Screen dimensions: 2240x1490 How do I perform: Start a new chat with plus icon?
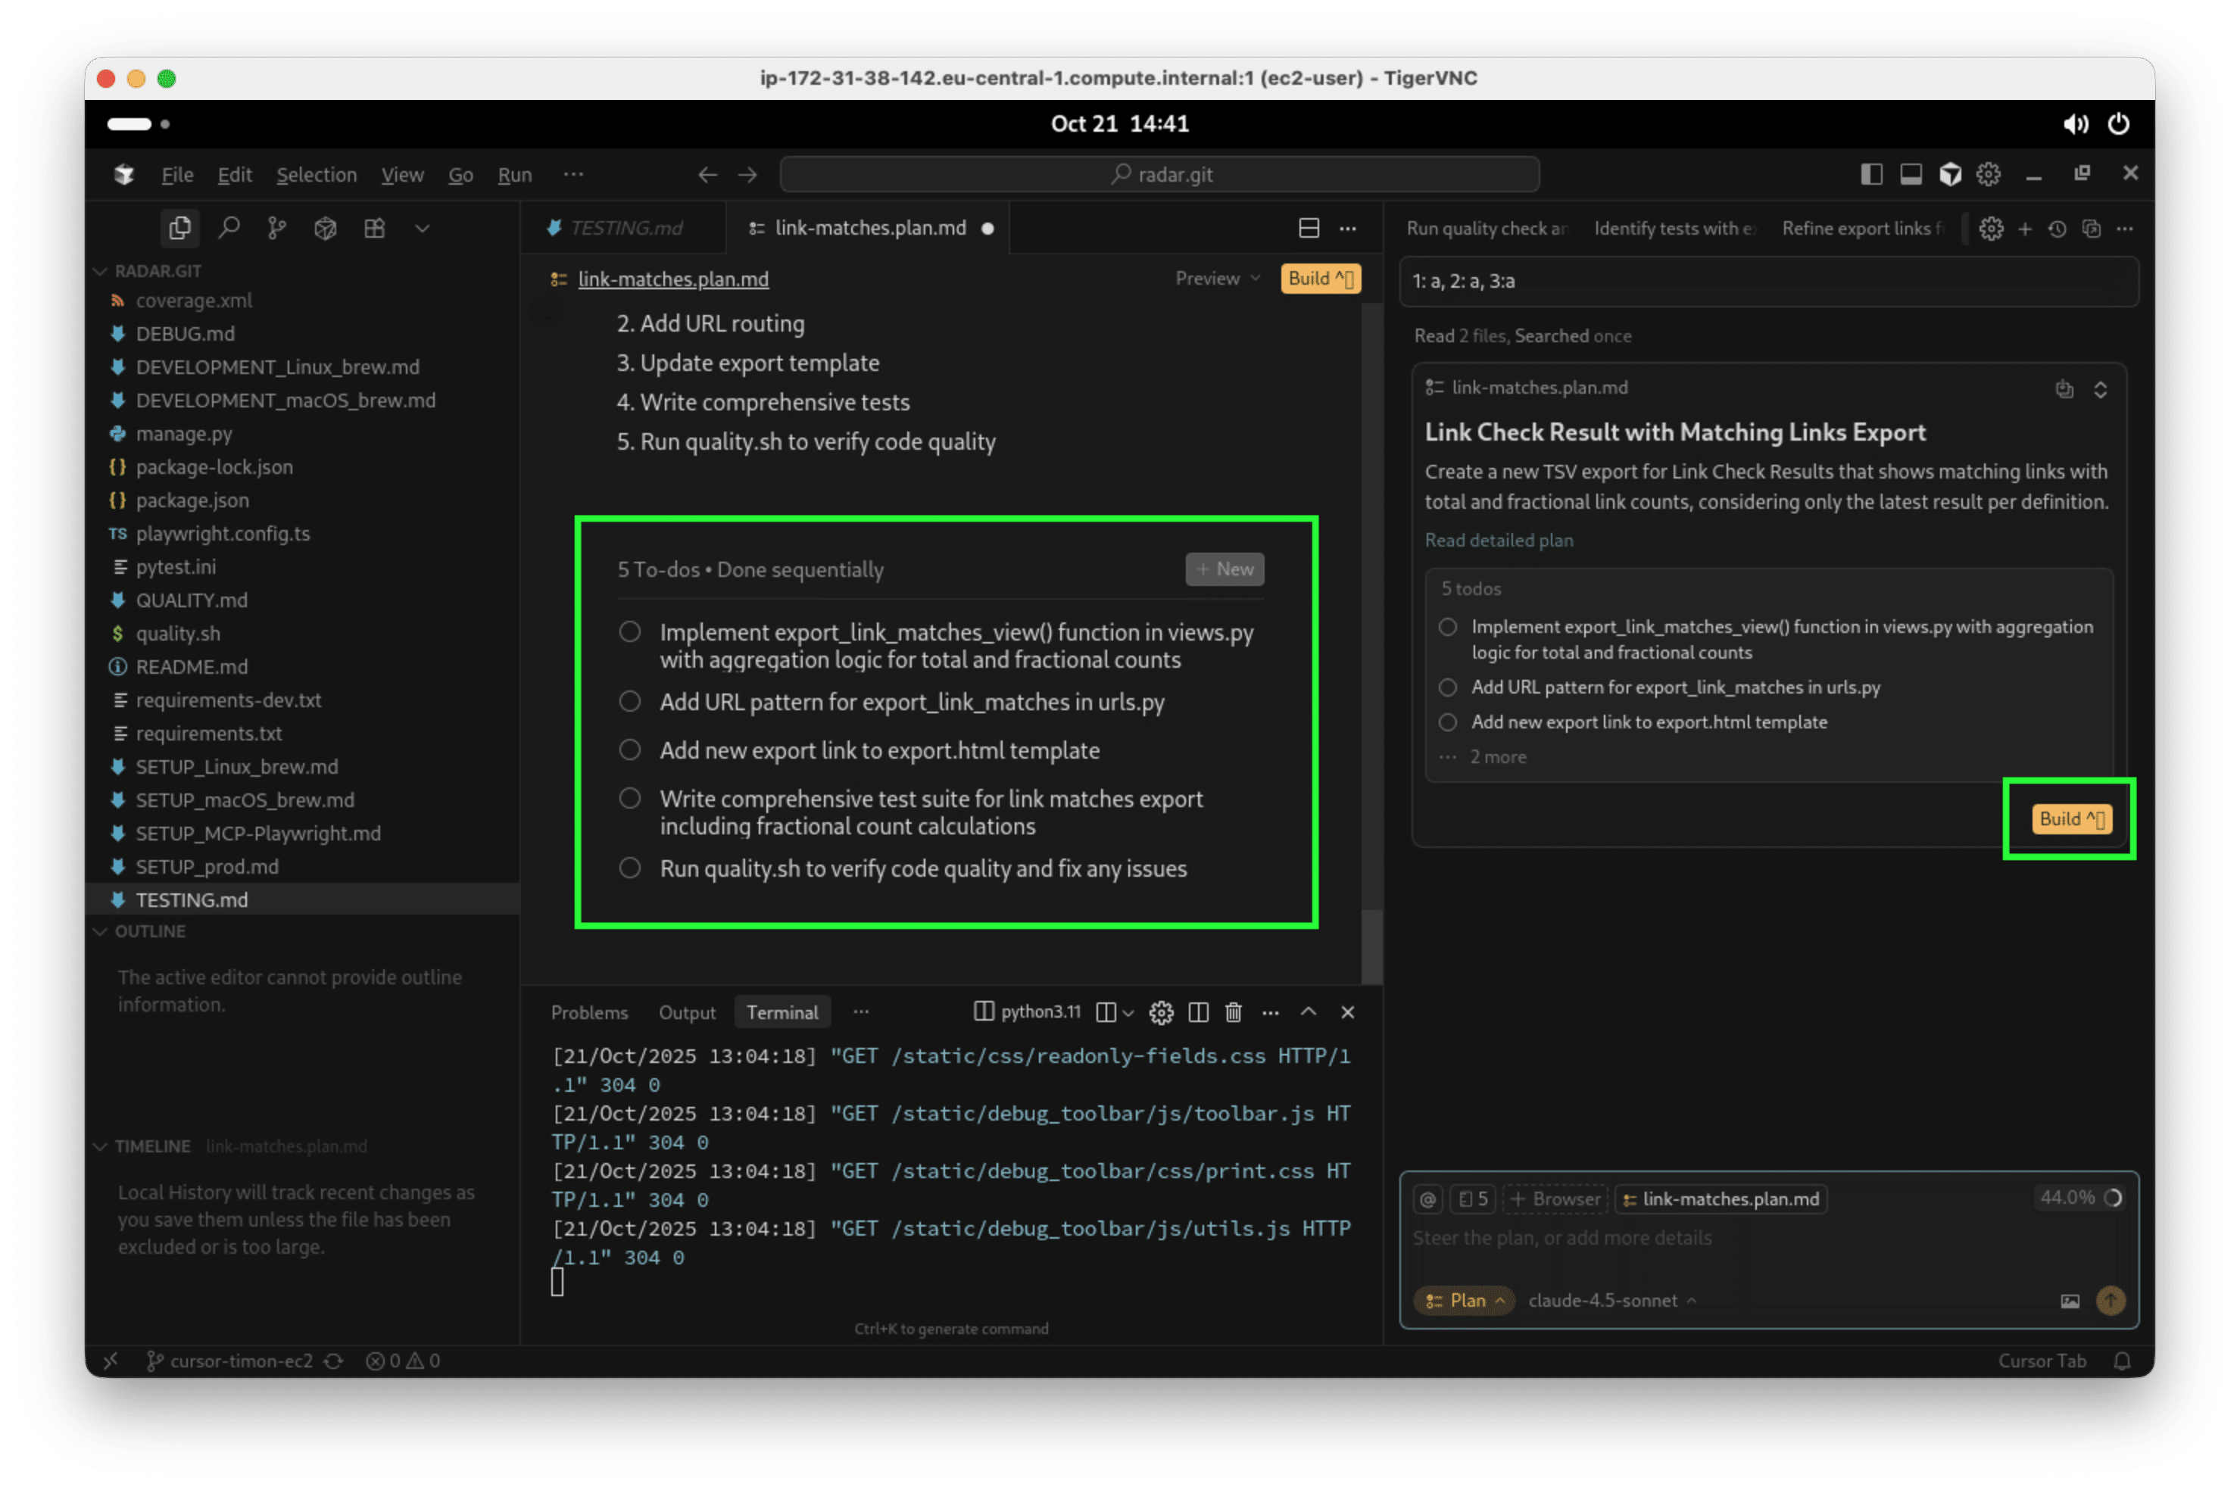point(2025,229)
